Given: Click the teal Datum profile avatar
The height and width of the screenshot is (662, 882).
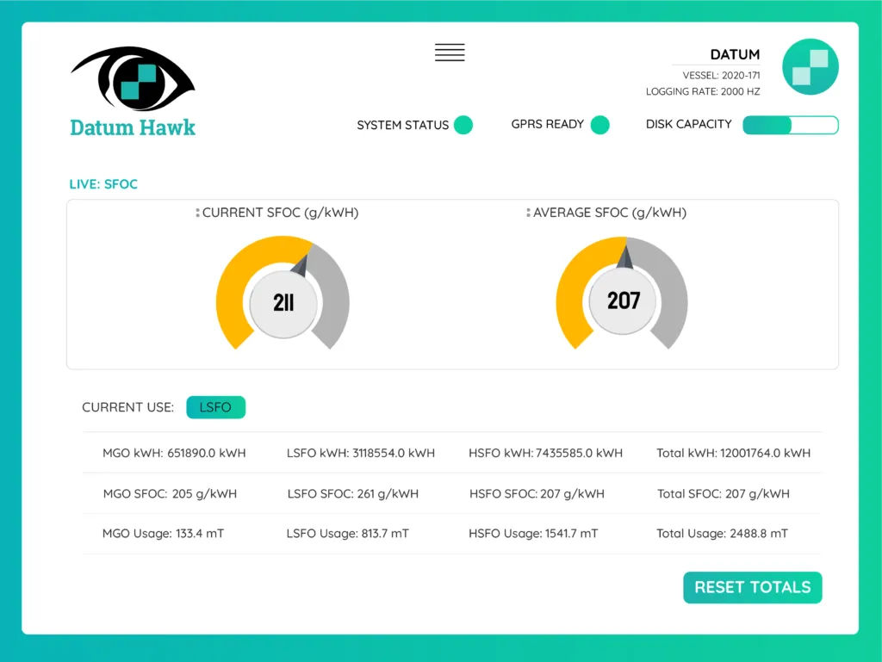Looking at the screenshot, I should click(x=810, y=67).
